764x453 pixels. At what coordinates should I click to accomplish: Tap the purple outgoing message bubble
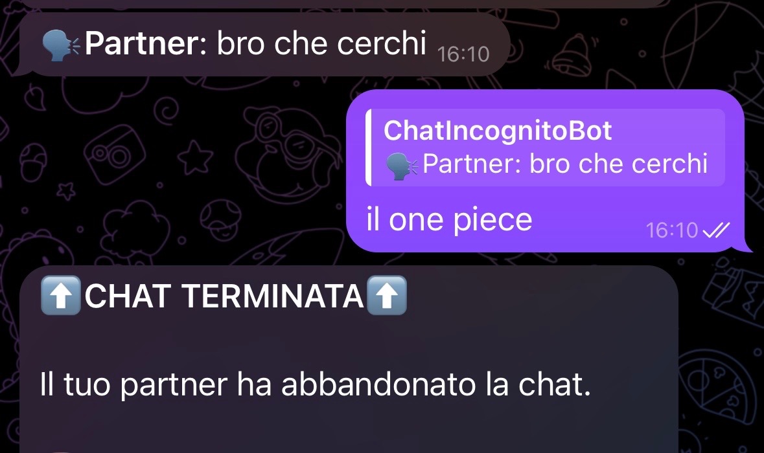[545, 171]
